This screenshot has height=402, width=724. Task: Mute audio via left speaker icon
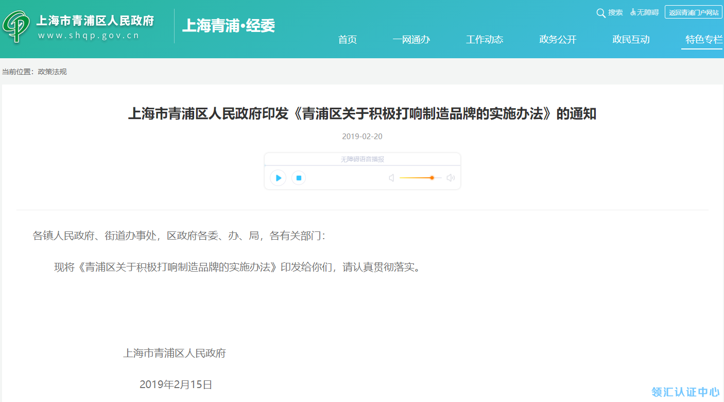(x=391, y=177)
